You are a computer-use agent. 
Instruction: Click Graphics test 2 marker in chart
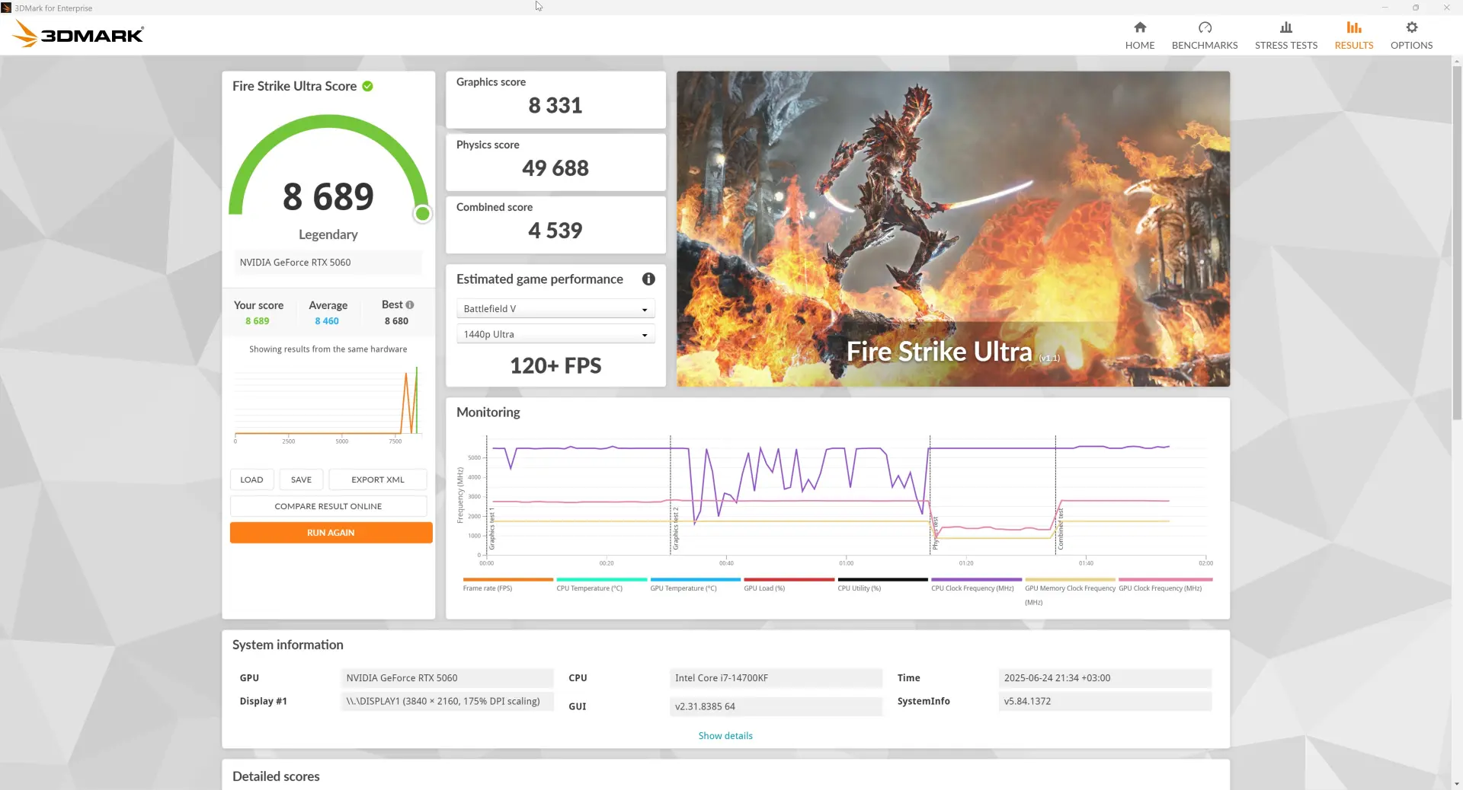[676, 528]
